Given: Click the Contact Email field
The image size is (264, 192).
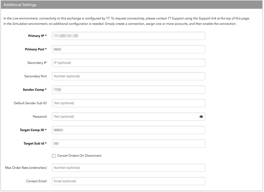Looking at the screenshot, I should [x=128, y=181].
